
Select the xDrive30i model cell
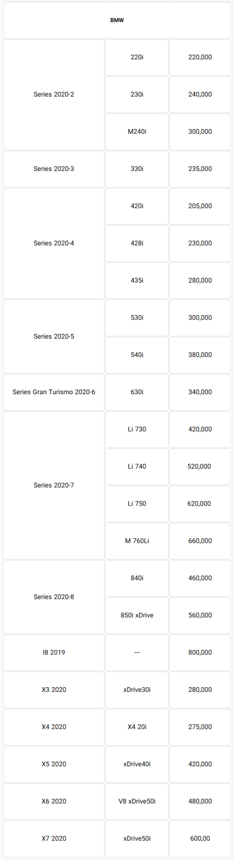pyautogui.click(x=137, y=690)
